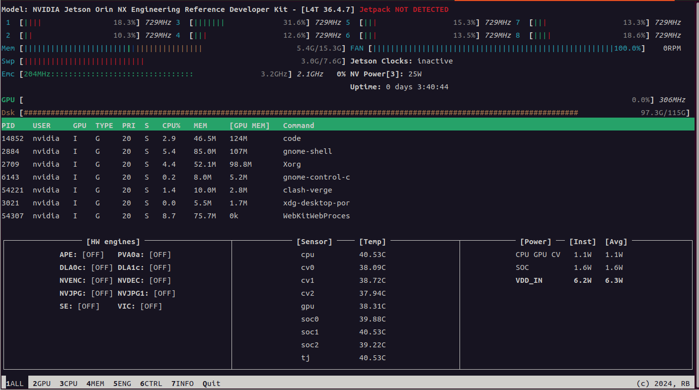Click the NVJPG1 [OFF] engine status
The image size is (699, 390).
tap(147, 293)
